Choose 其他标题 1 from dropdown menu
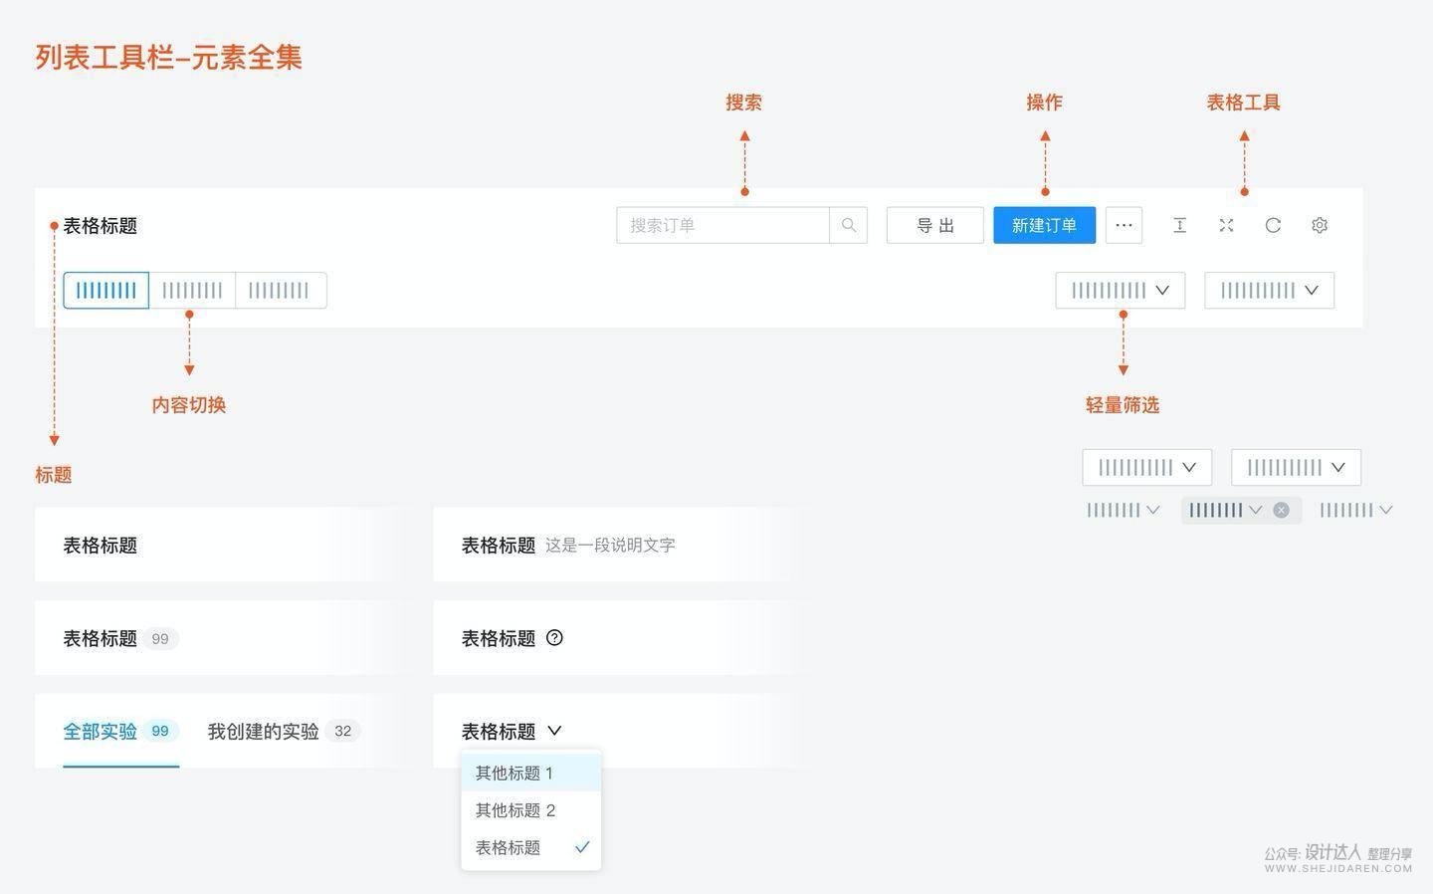Viewport: 1433px width, 894px height. tap(531, 773)
